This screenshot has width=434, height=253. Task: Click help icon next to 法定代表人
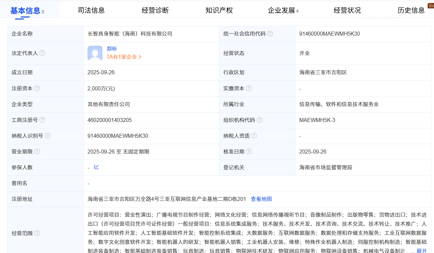[42, 52]
